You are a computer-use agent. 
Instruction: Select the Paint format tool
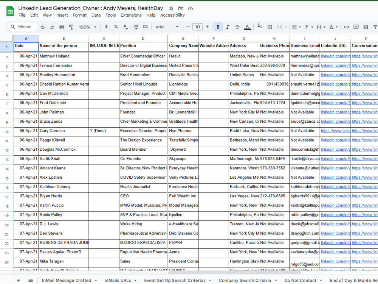[x=71, y=27]
